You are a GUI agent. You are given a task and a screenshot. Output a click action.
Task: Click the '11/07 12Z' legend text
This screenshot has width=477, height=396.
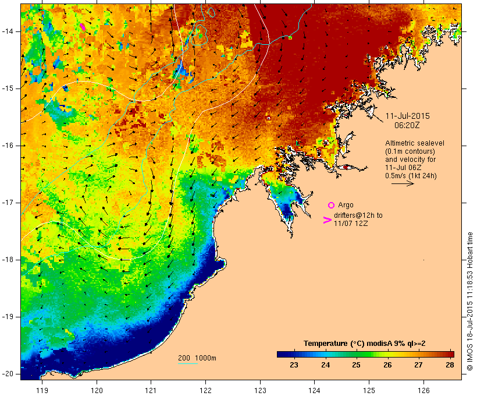click(351, 223)
